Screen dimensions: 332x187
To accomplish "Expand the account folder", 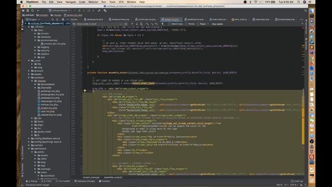I will point(29,71).
